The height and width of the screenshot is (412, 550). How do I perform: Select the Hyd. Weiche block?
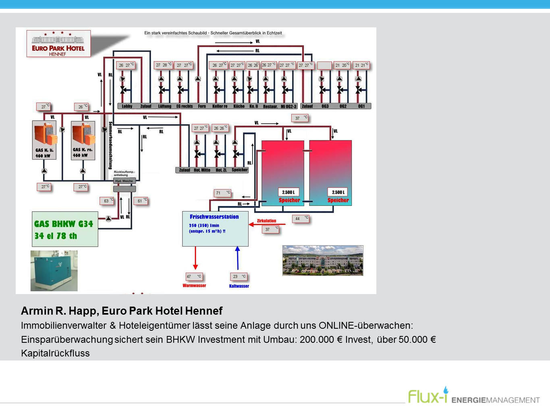[125, 181]
